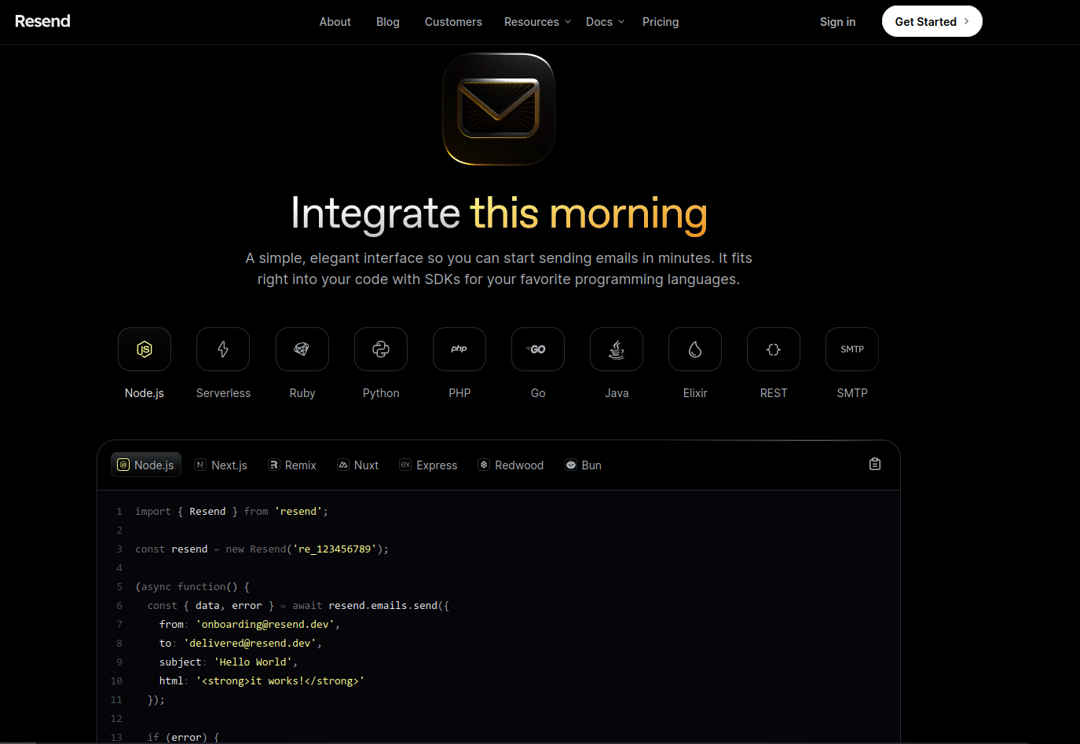Select the PHP language icon
The image size is (1080, 744).
(459, 348)
